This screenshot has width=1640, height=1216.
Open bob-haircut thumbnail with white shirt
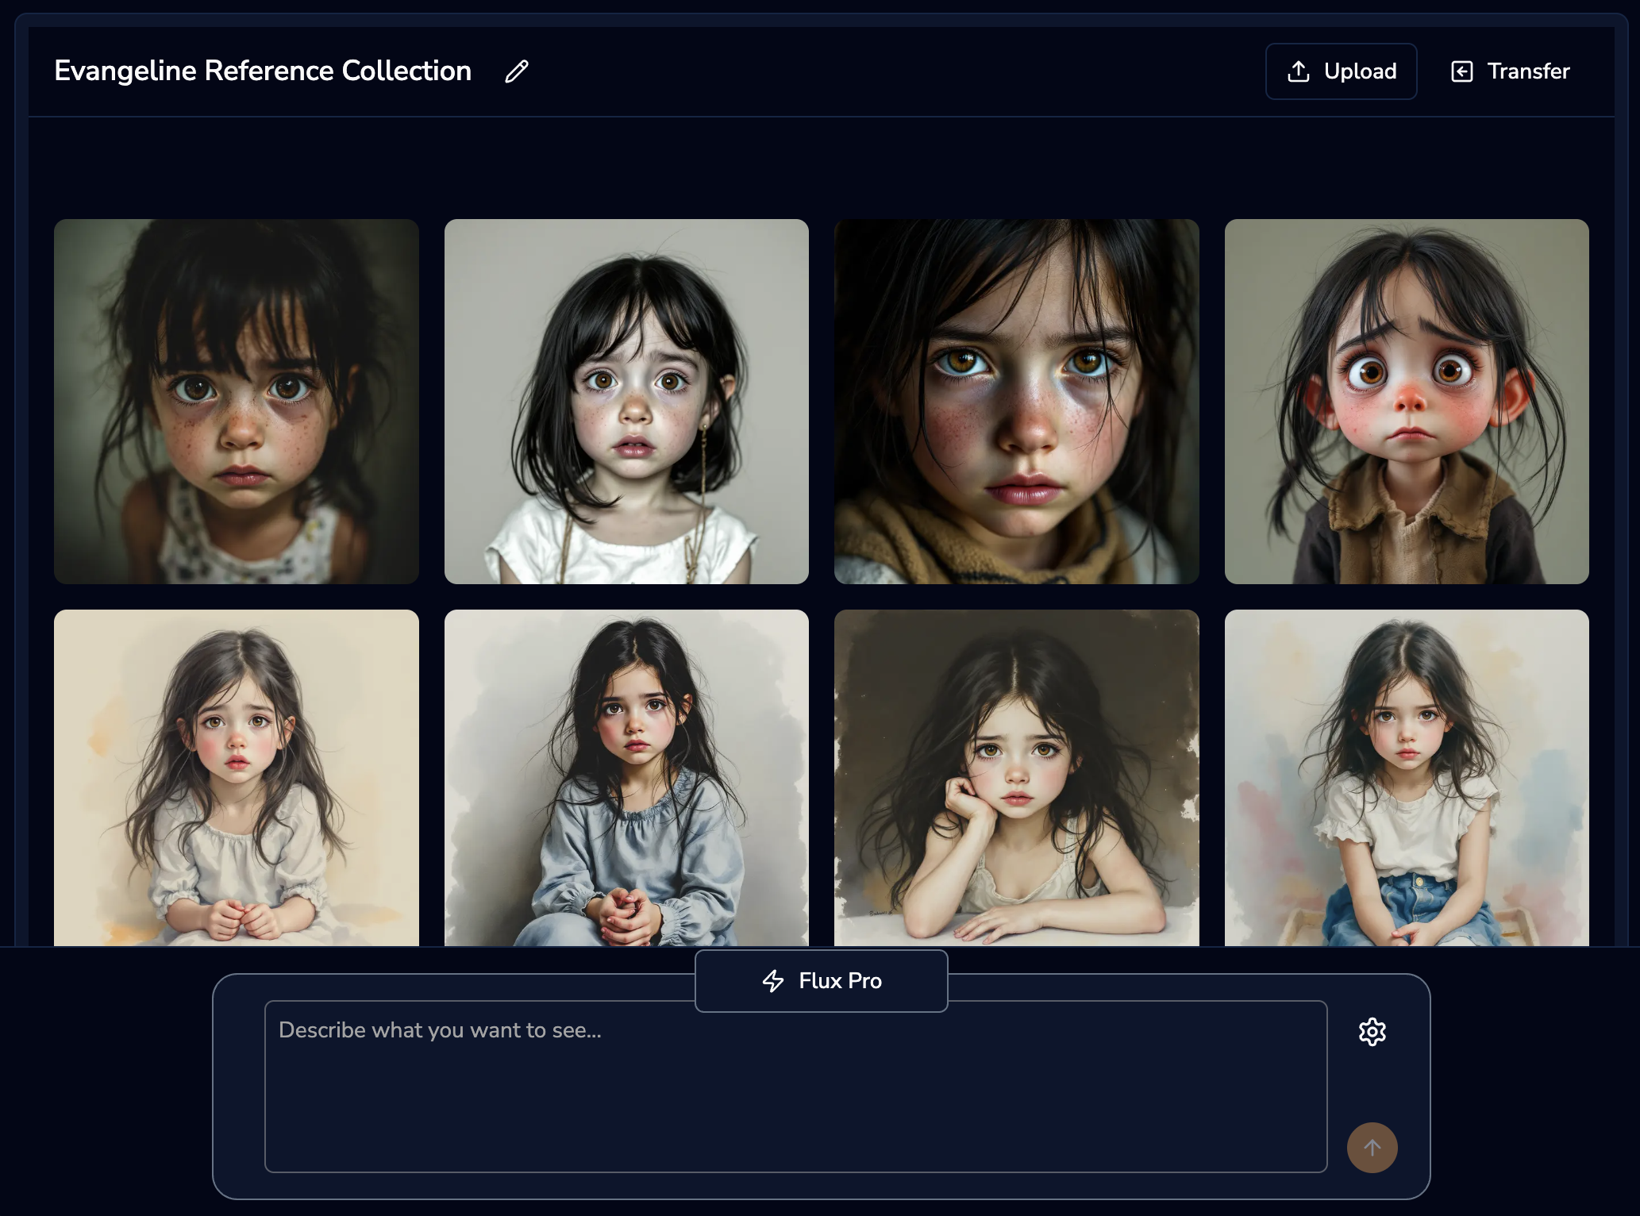[x=626, y=402]
